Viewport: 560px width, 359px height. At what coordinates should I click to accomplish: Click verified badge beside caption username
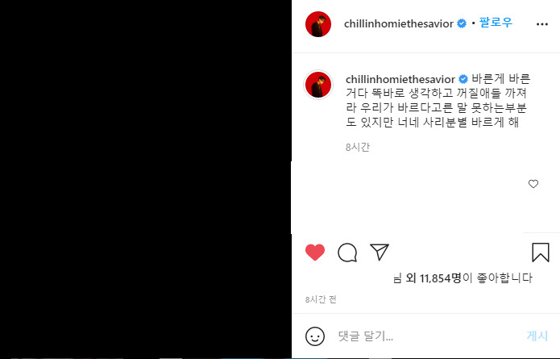tap(463, 79)
